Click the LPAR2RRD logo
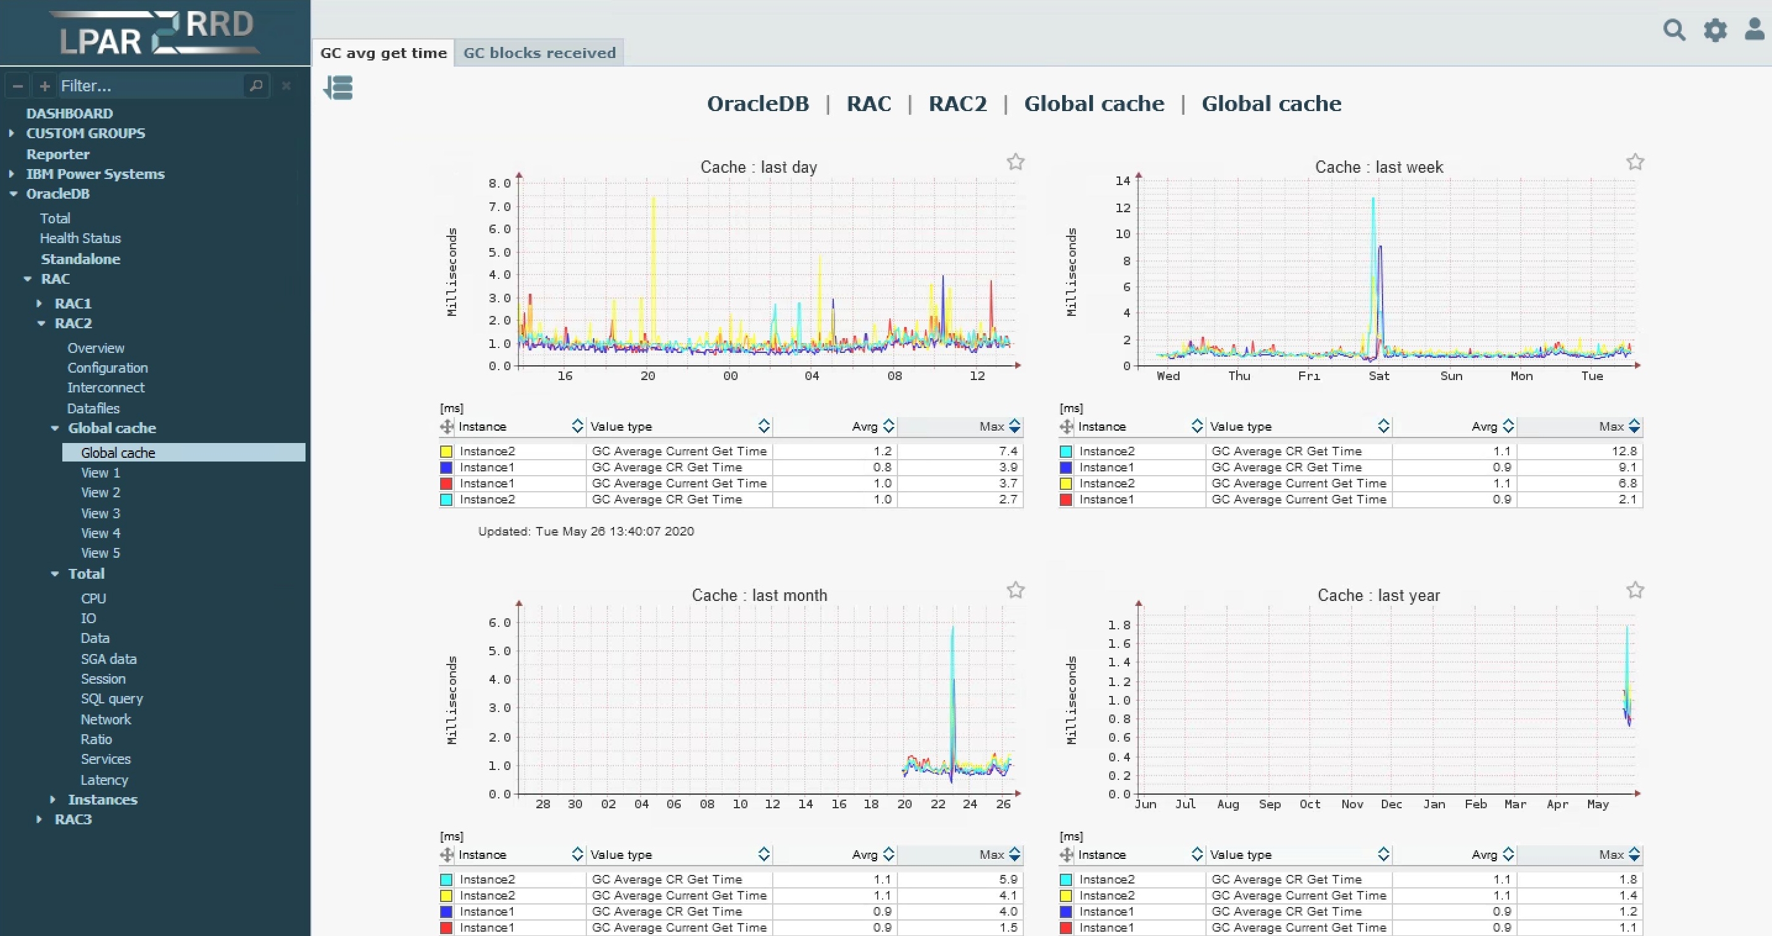Screen dimensions: 1772x936 click(156, 33)
